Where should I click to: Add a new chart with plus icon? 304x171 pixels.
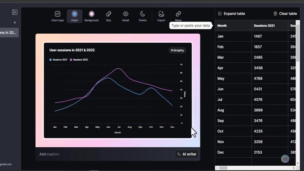click(15, 23)
